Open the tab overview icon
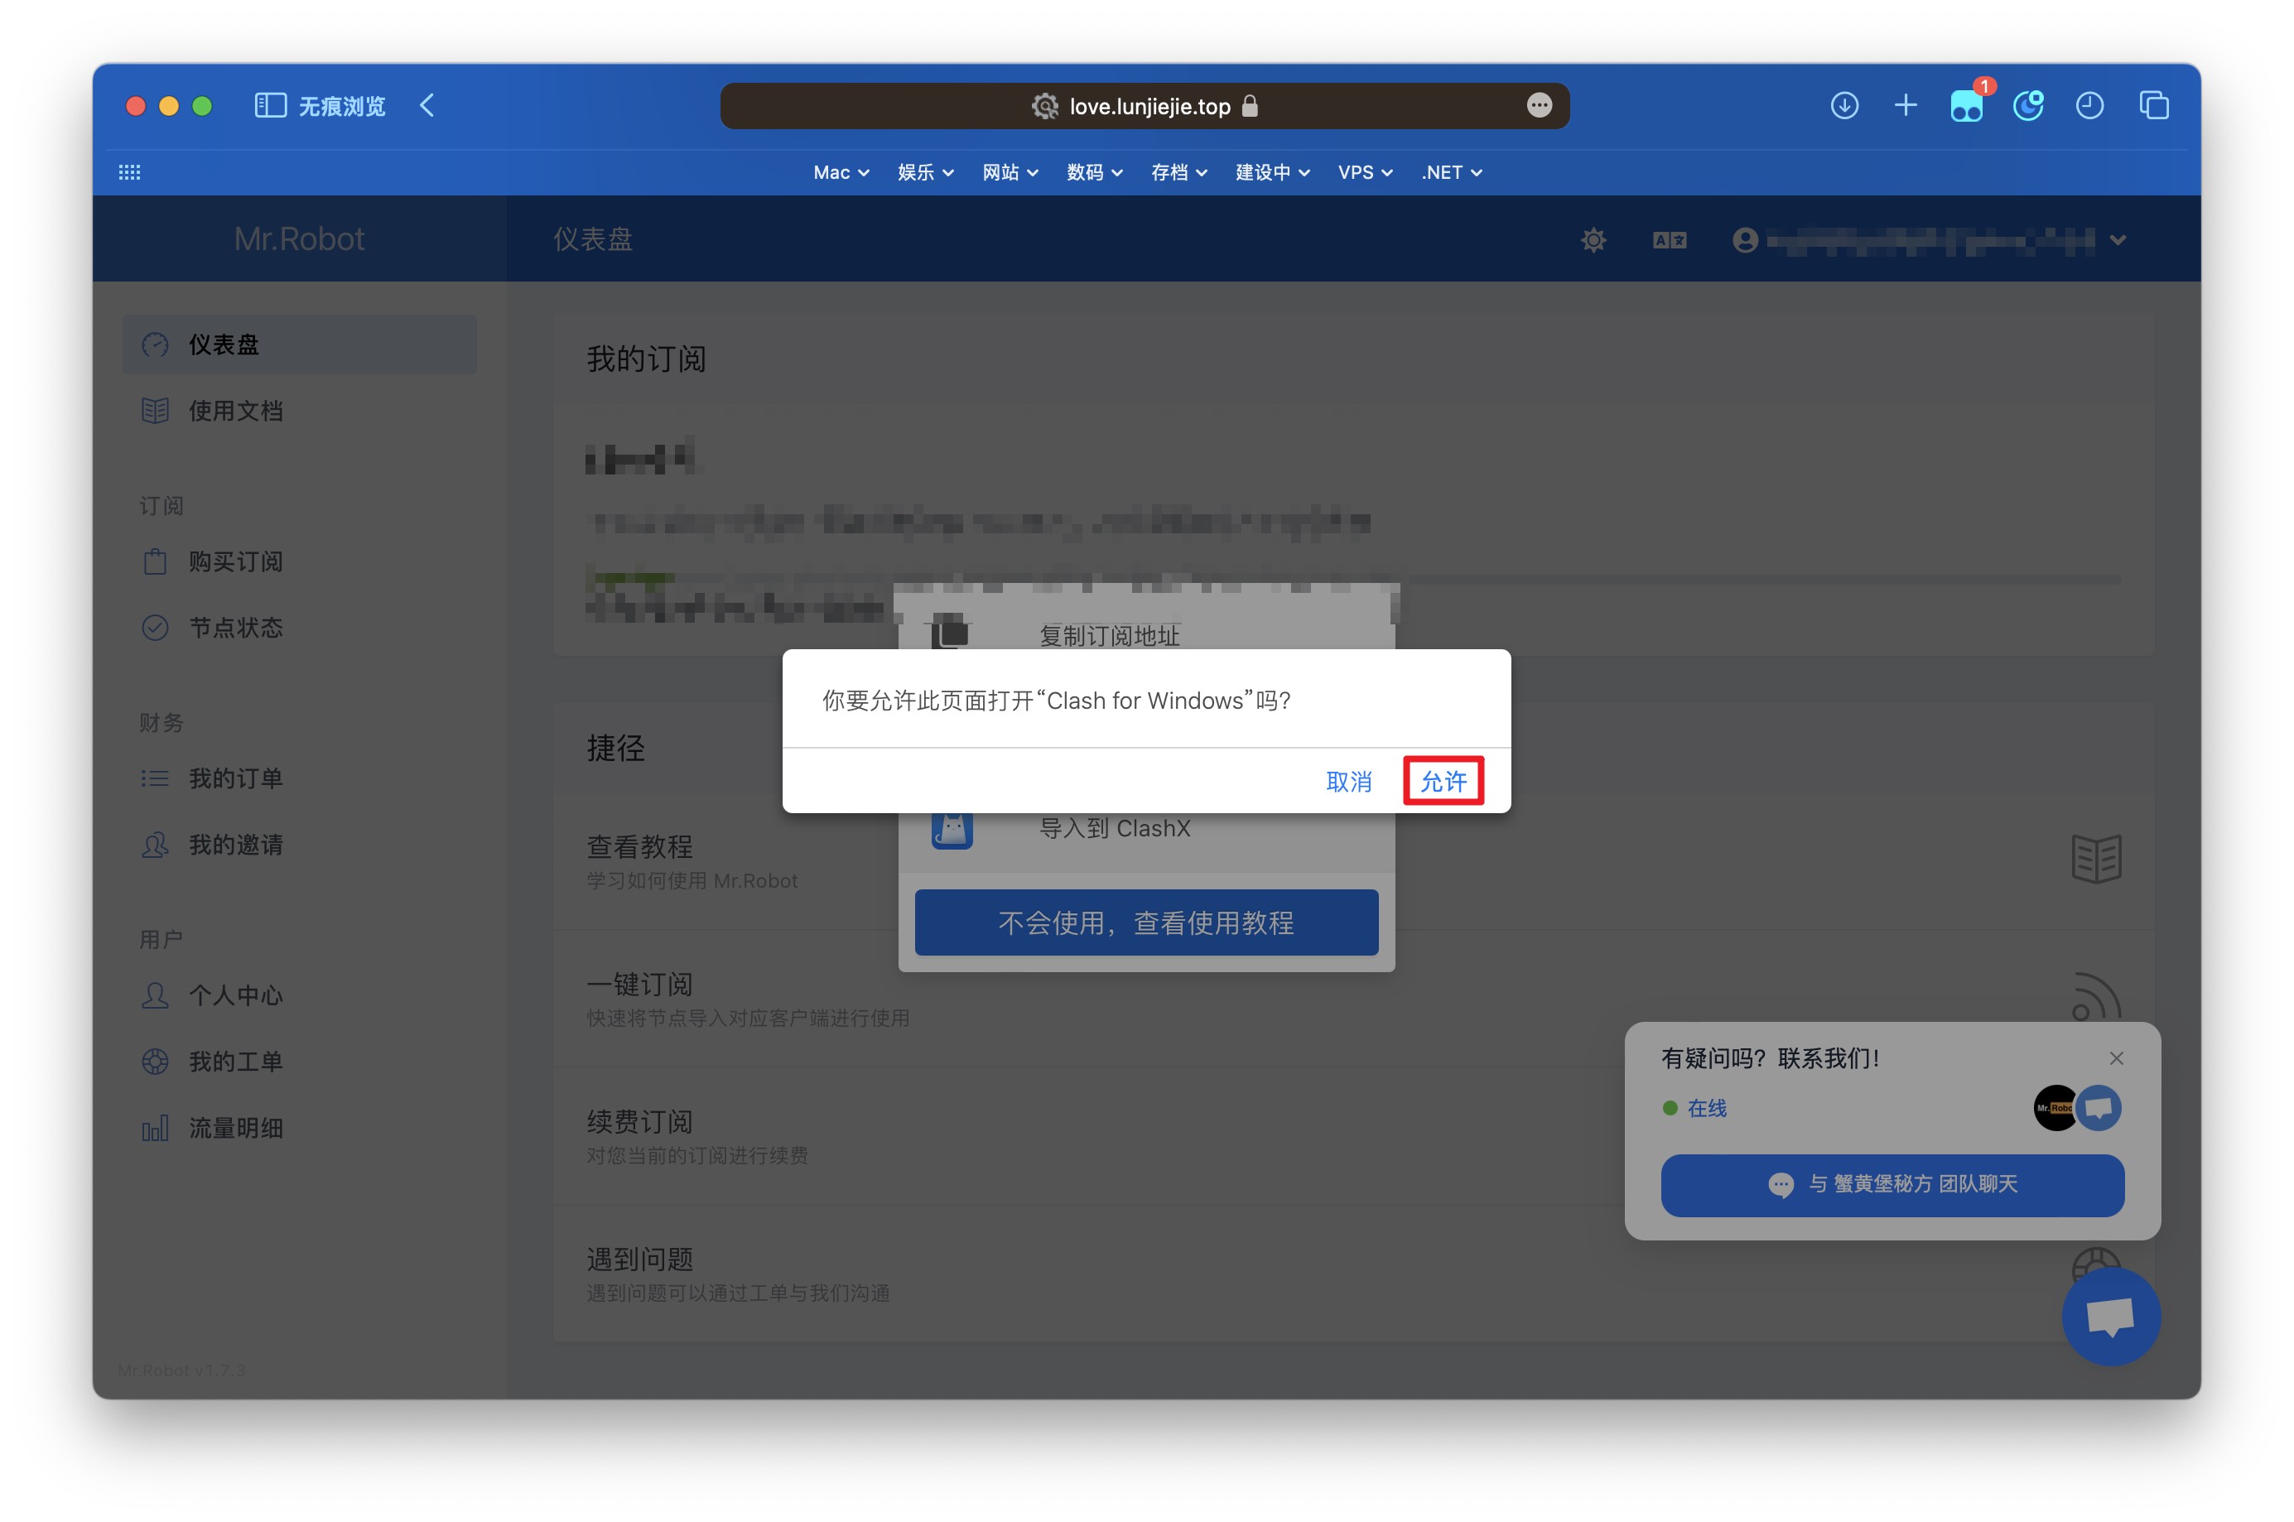 click(x=2152, y=105)
